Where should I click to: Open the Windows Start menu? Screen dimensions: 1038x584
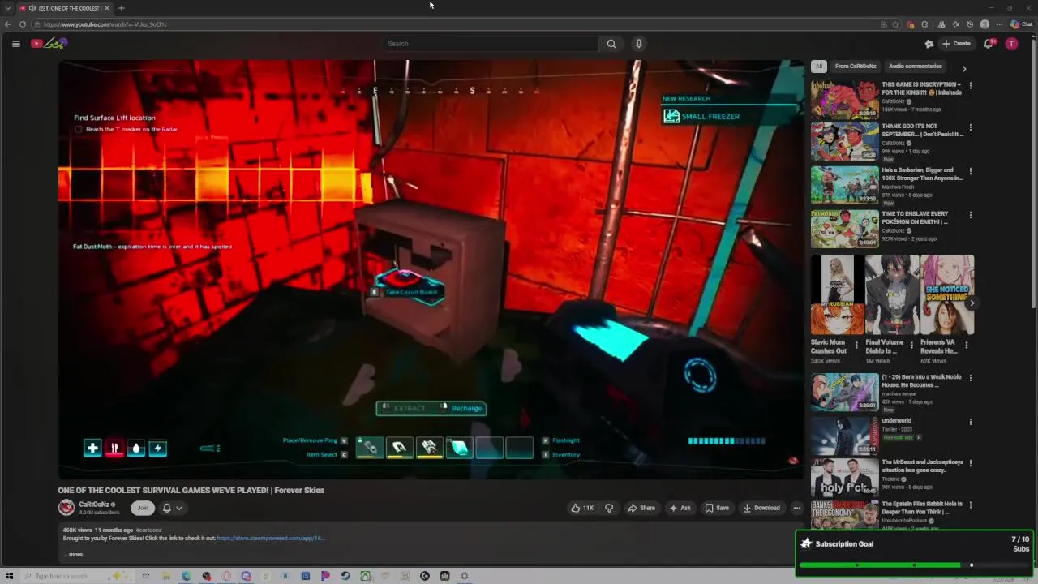[10, 576]
